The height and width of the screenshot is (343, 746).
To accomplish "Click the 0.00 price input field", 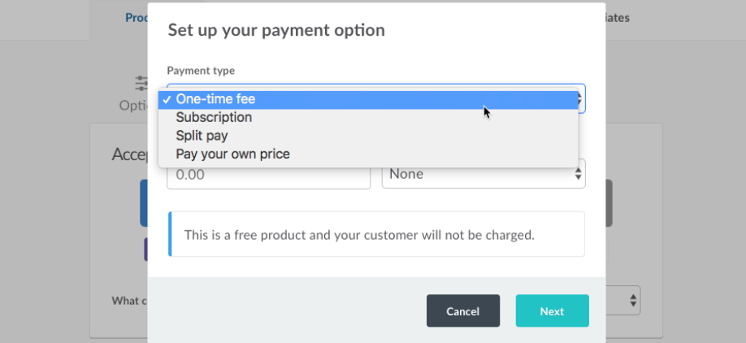I will point(268,174).
